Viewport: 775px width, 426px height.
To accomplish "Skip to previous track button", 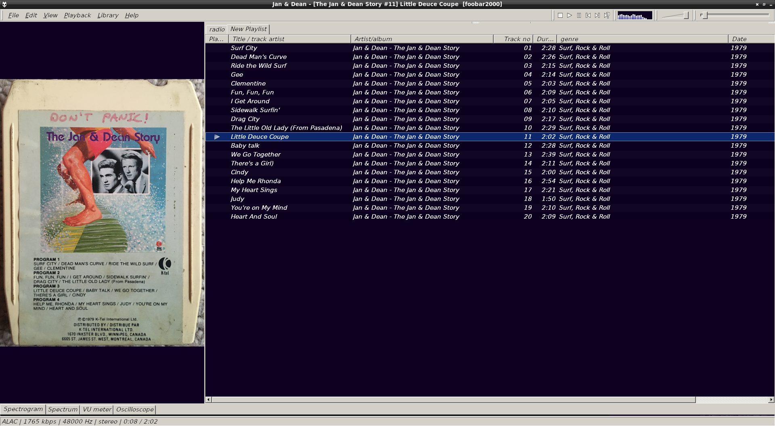I will [588, 15].
